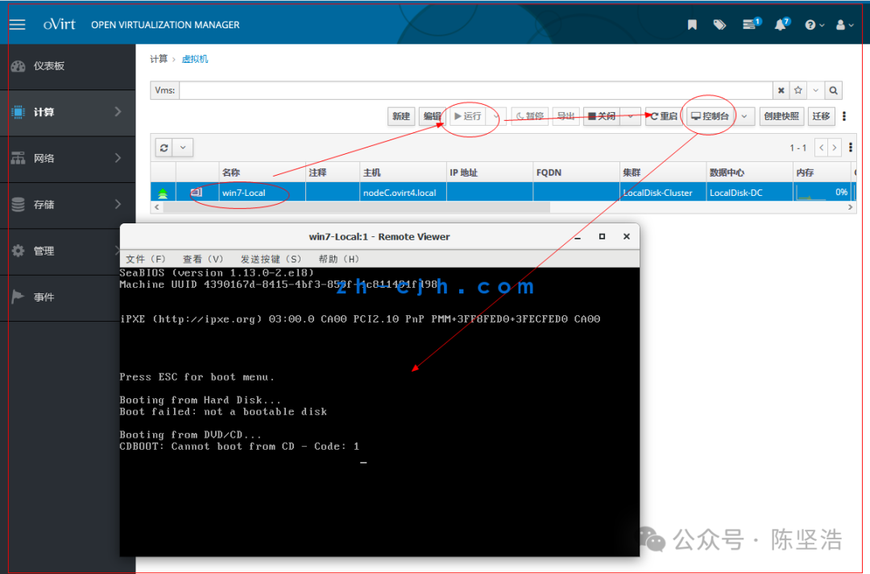Screen dimensions: 870x574
Task: Click the oVirt logo in header
Action: pos(60,24)
